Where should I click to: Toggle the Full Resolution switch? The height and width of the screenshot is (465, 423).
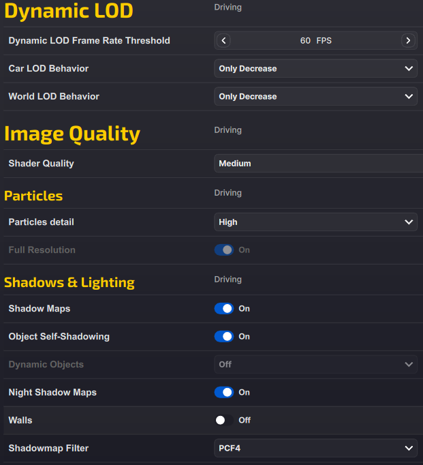(x=224, y=250)
